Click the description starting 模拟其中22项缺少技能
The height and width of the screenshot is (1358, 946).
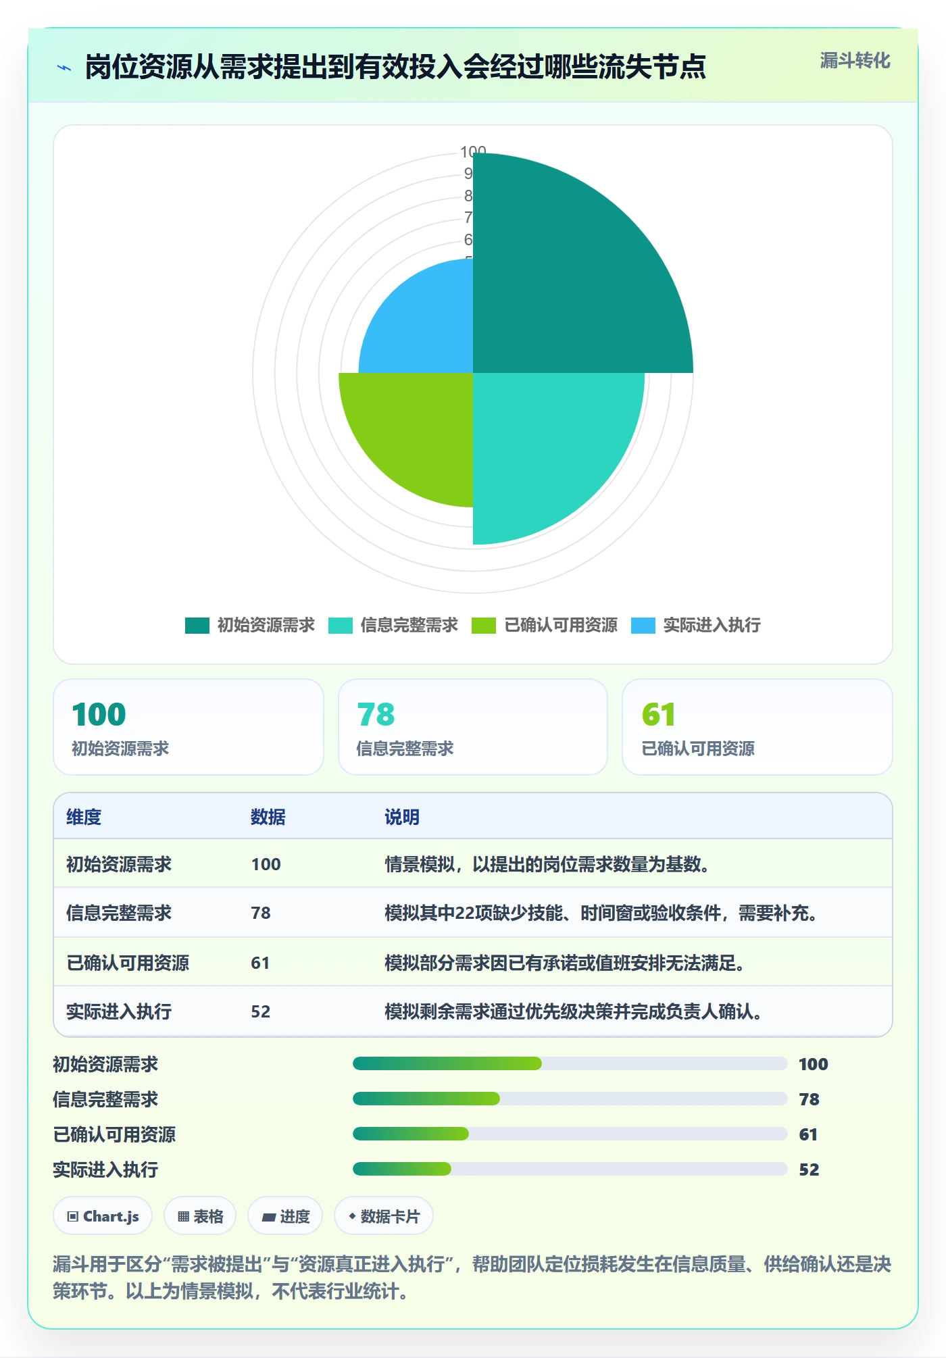tap(603, 913)
